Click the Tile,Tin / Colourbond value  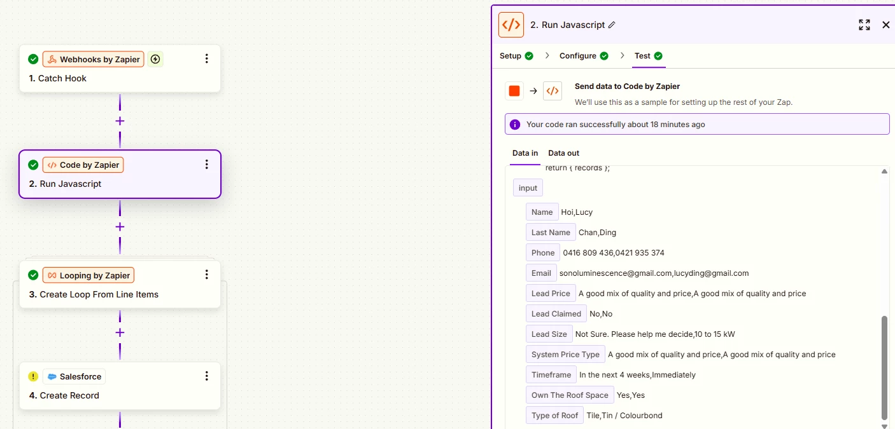click(624, 416)
